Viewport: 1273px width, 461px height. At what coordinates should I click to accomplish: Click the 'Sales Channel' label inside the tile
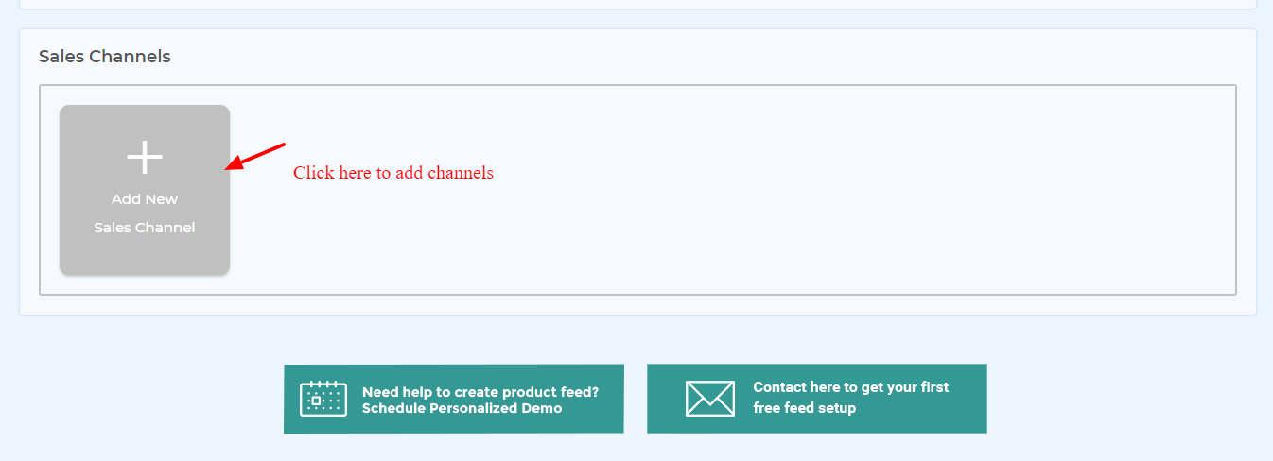click(145, 228)
